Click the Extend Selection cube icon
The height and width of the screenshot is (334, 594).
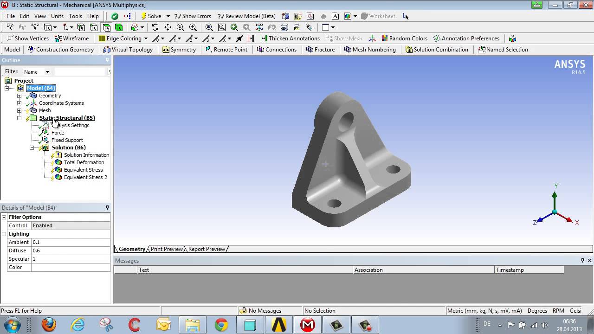click(x=135, y=27)
